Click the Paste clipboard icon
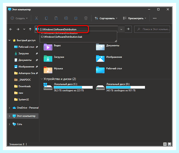The width and height of the screenshot is (179, 153). tap(56, 18)
